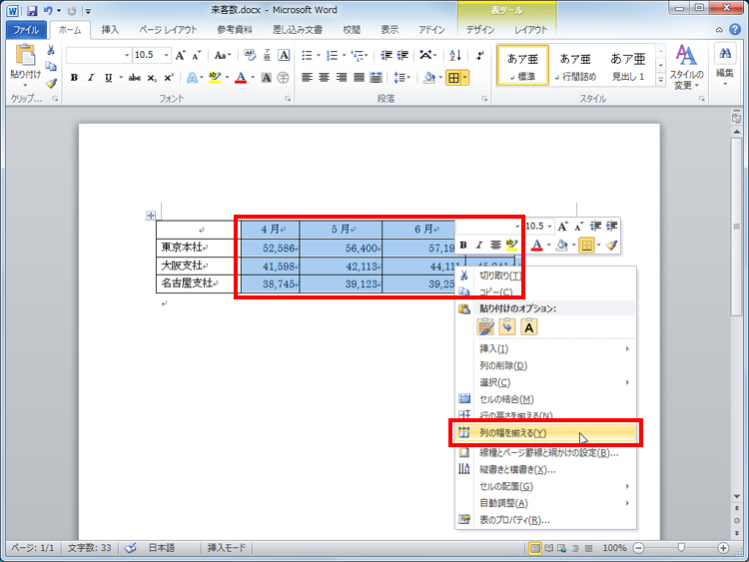This screenshot has height=562, width=749.
Task: Align text left in paragraph group
Action: [308, 77]
